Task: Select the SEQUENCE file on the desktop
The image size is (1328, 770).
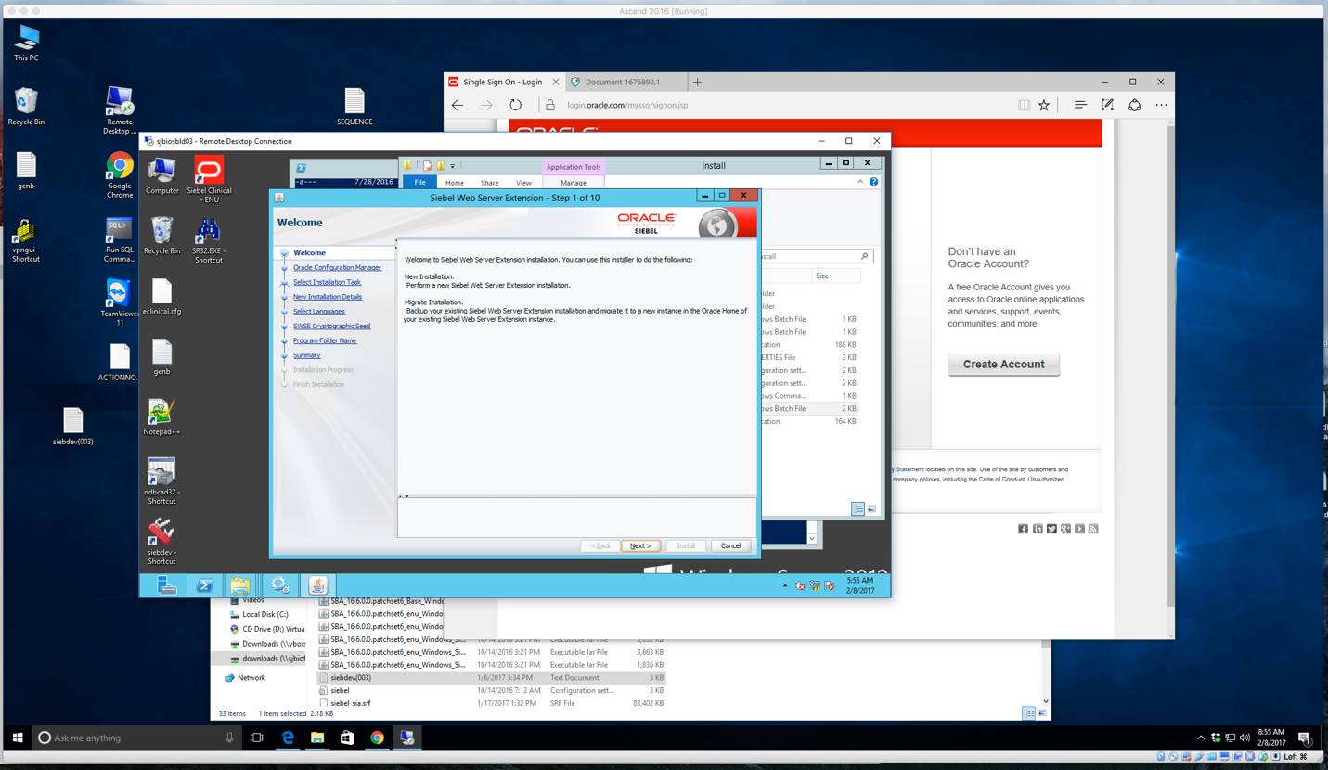Action: (x=355, y=107)
